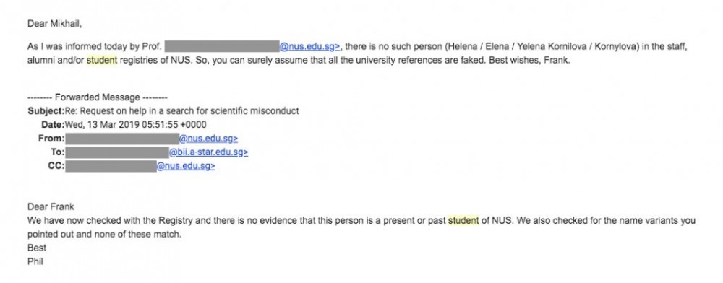
Task: Open the @bii.a-star.edu.sg link in To field
Action: click(x=208, y=152)
